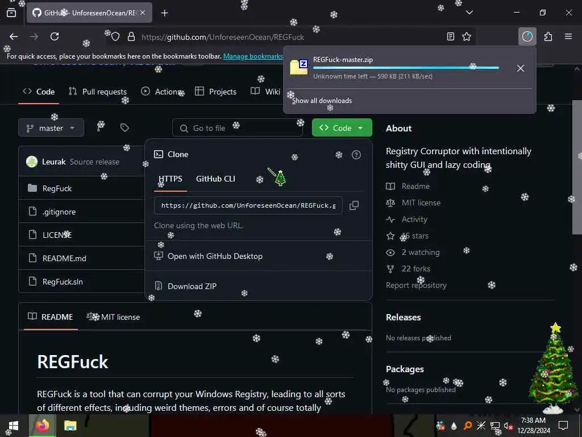The height and width of the screenshot is (437, 582).
Task: Click Firefox icon in the taskbar
Action: click(42, 426)
